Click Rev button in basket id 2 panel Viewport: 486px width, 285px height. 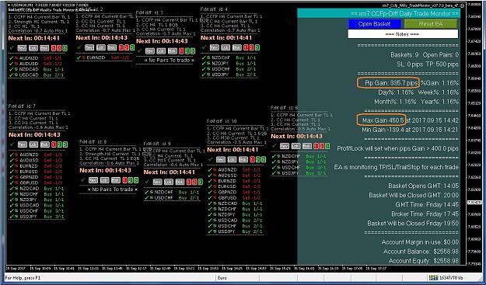click(89, 47)
